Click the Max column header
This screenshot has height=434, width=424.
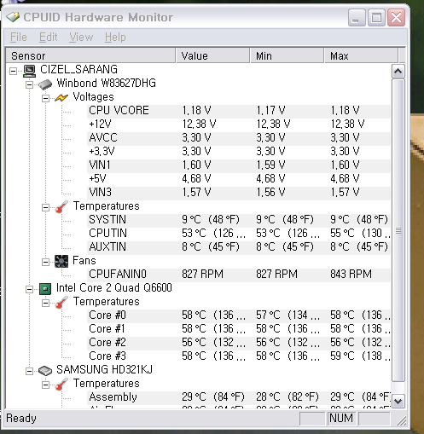click(x=361, y=55)
